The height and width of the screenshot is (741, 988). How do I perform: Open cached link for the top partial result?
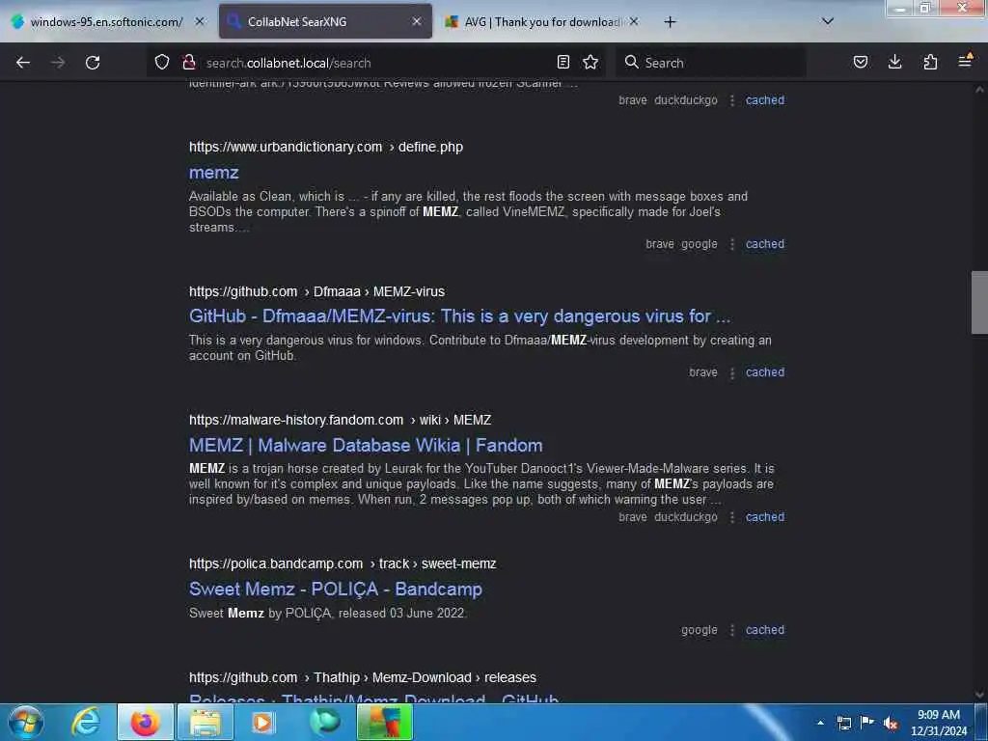(x=765, y=100)
